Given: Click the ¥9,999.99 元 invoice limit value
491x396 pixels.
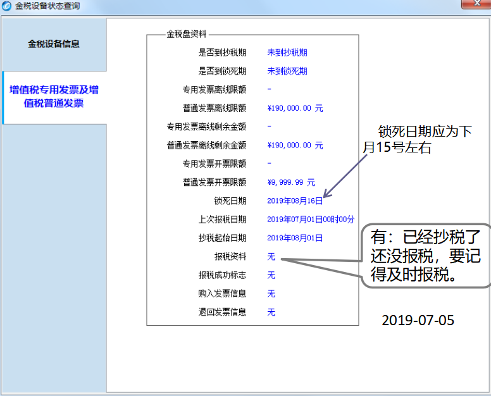Looking at the screenshot, I should point(291,182).
